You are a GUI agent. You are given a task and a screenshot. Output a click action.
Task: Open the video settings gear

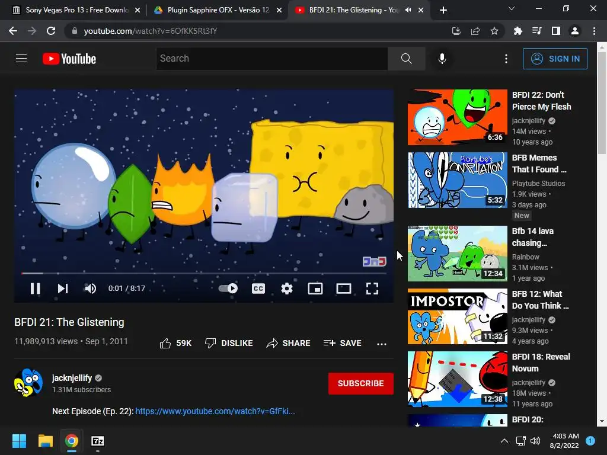tap(287, 289)
